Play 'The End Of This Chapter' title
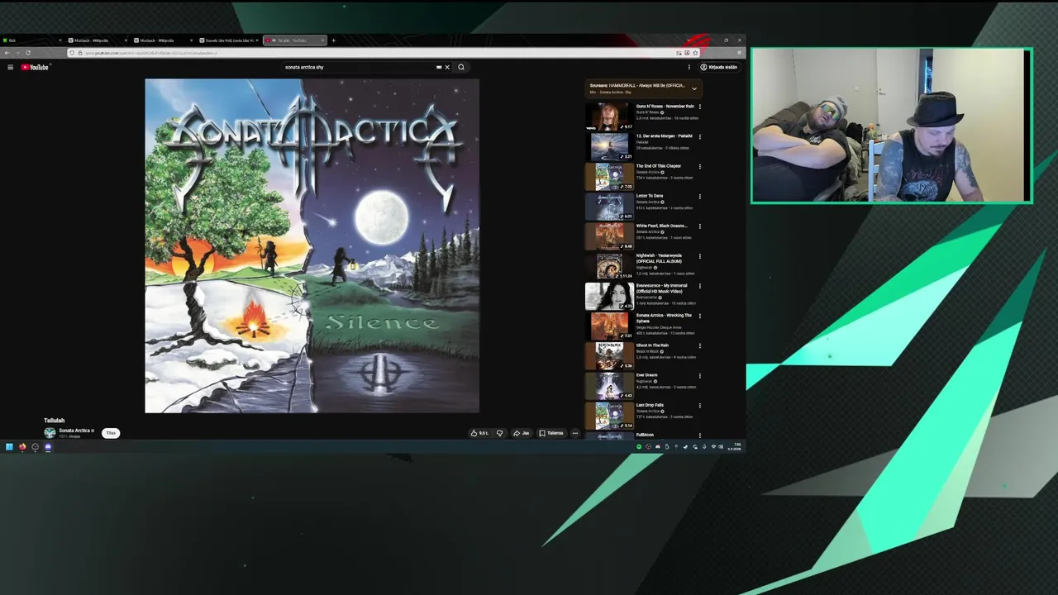Screen dimensions: 1058x595 click(x=659, y=166)
